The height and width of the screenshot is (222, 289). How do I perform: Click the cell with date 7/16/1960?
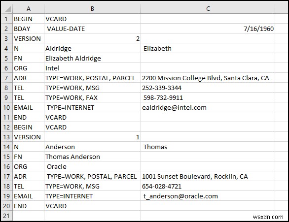point(208,29)
